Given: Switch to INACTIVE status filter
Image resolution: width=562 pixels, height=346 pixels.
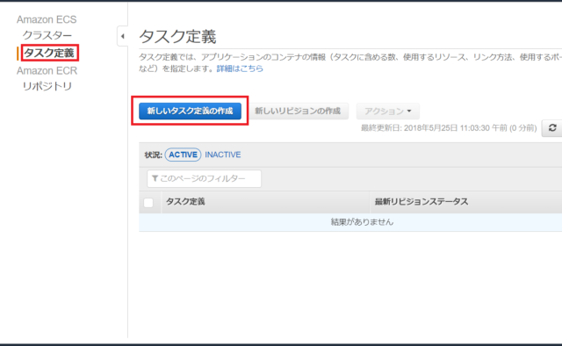Looking at the screenshot, I should coord(222,155).
